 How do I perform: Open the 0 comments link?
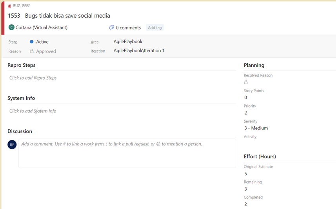pyautogui.click(x=128, y=28)
